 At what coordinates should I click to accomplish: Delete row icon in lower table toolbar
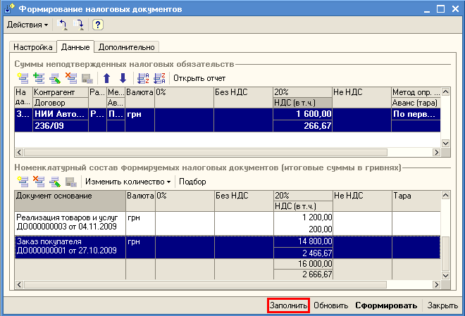click(x=39, y=182)
